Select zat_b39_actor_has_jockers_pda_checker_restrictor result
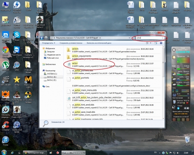This screenshot has height=155, width=194. click(x=114, y=99)
